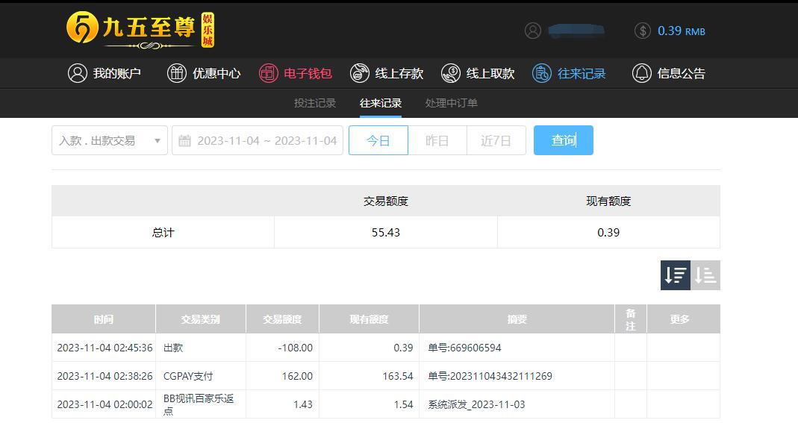Screen dimensions: 798x423
Task: Click the 我的账户 person icon
Action: [x=78, y=73]
